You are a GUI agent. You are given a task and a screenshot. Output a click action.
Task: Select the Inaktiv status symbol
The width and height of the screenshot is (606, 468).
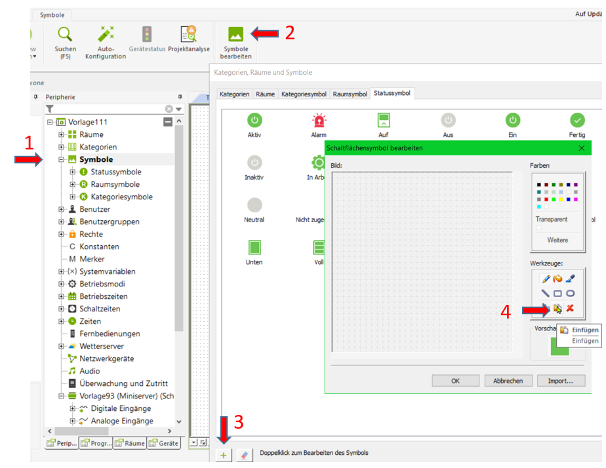click(254, 167)
